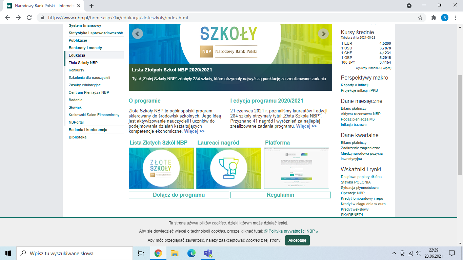The width and height of the screenshot is (463, 260).
Task: Open Raporty o inflacji link
Action: click(355, 85)
